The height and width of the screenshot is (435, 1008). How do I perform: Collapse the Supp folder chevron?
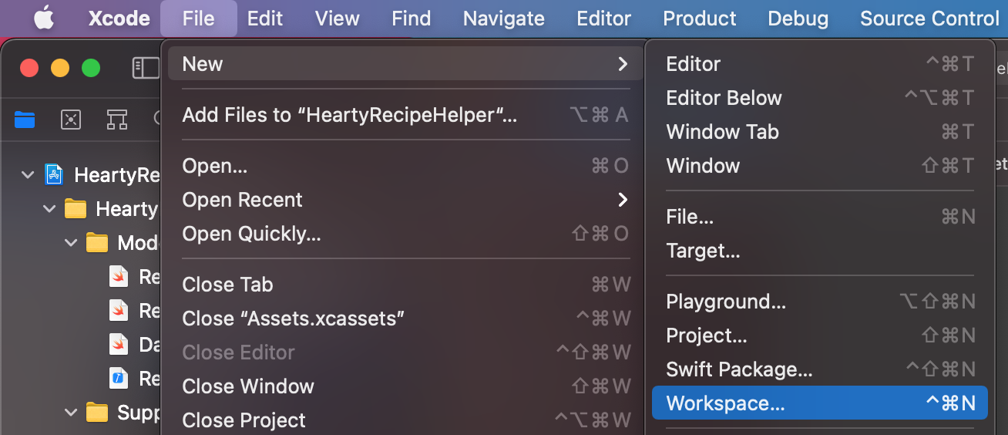[x=72, y=412]
